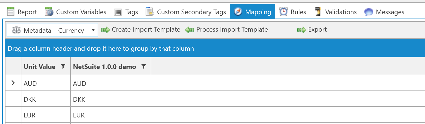This screenshot has width=425, height=124.
Task: Open the Unit Value column filter
Action: pos(63,66)
